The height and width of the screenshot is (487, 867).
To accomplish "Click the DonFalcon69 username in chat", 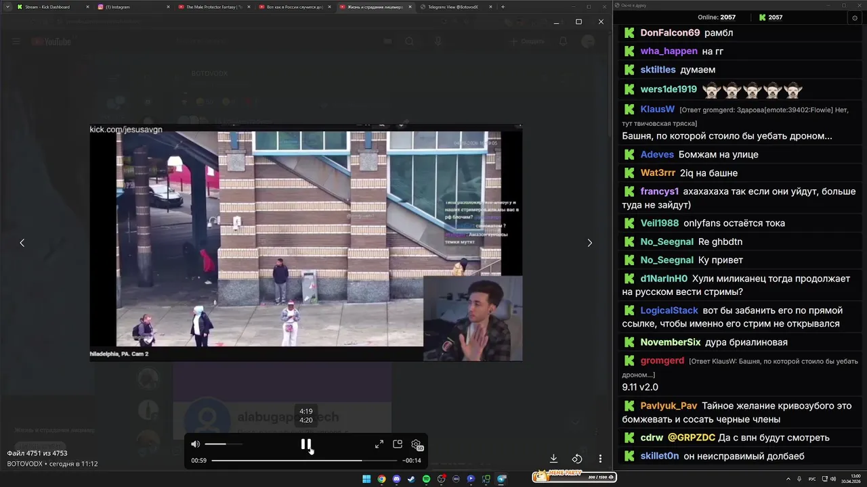I will (x=670, y=32).
